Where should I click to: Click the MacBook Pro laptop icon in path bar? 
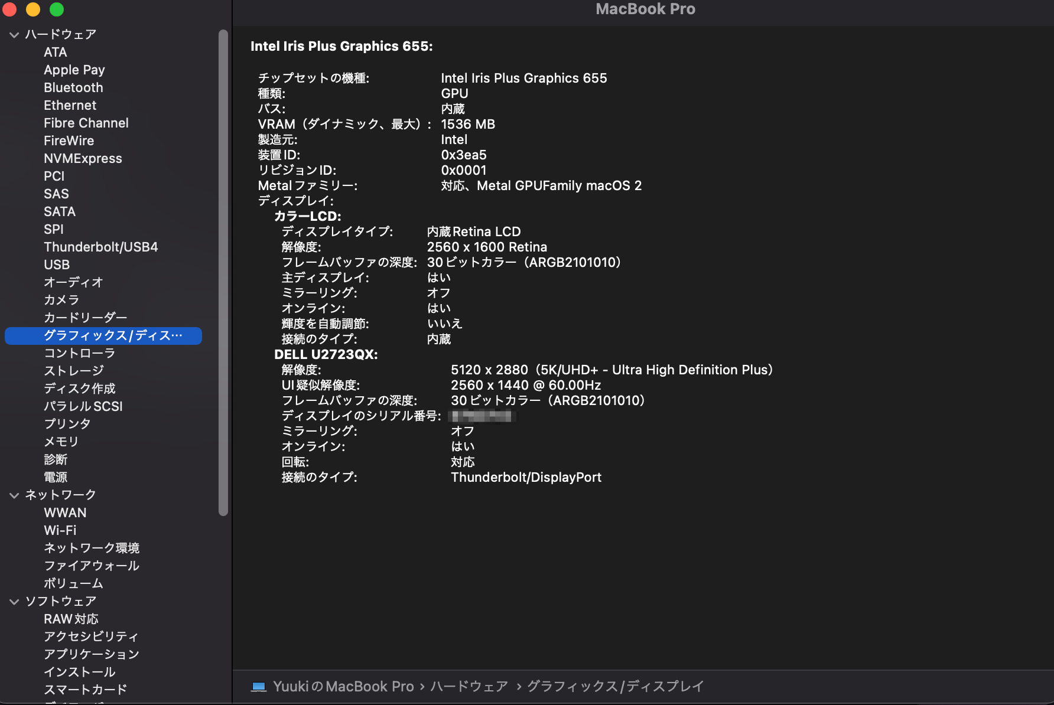258,687
